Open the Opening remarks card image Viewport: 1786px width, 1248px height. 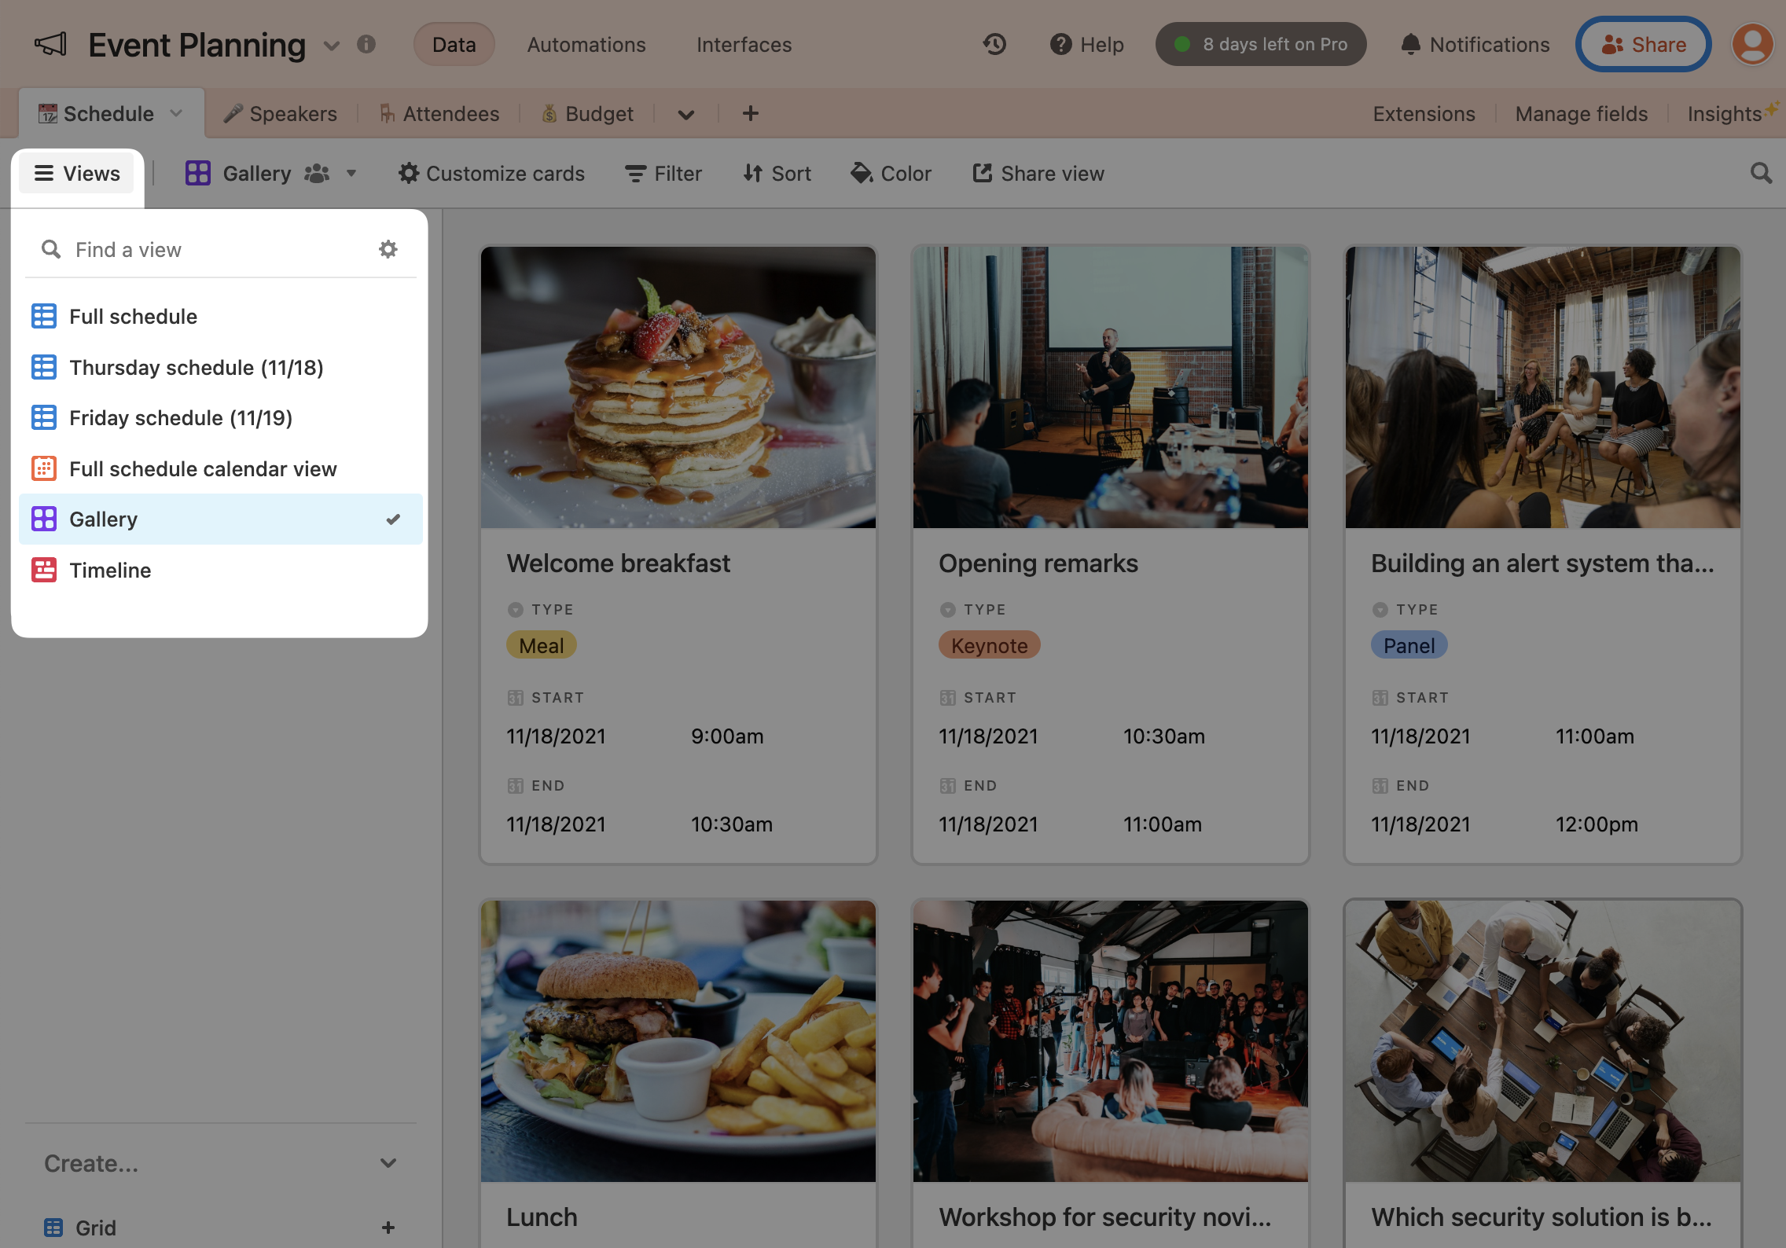point(1111,387)
